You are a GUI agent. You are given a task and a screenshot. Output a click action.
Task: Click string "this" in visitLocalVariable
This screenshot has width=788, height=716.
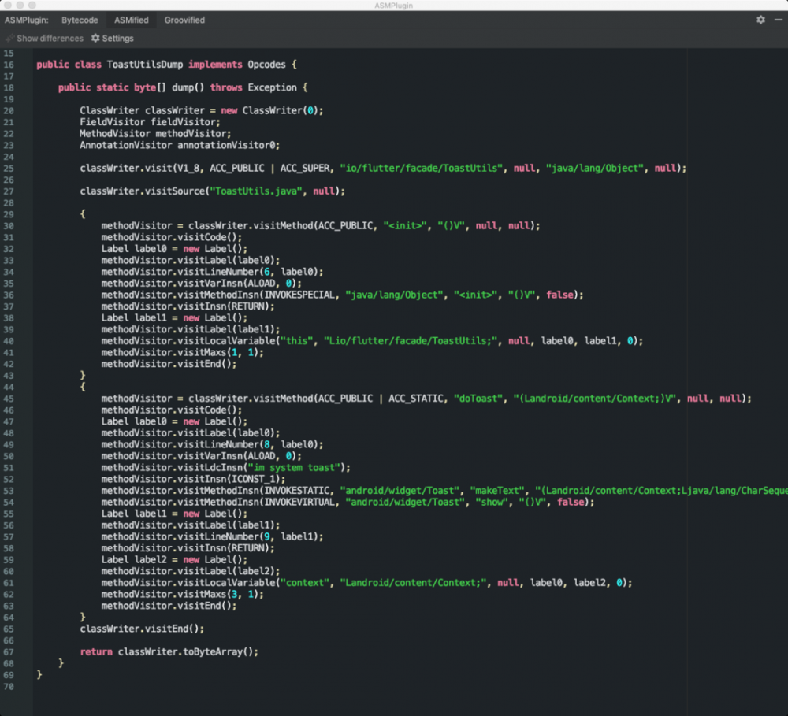click(x=296, y=341)
